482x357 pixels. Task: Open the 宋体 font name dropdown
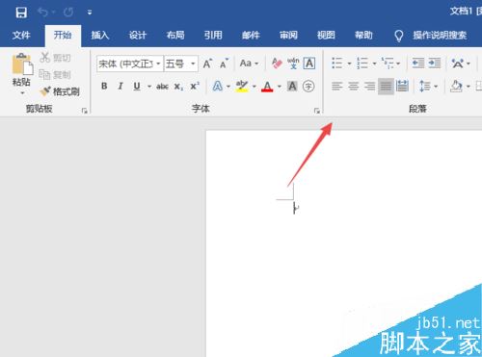pos(158,64)
